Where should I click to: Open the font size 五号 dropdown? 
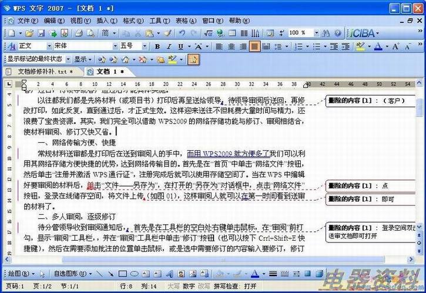click(x=145, y=46)
